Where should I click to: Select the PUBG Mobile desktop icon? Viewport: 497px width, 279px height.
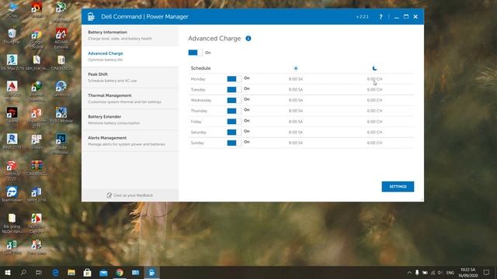point(61,115)
